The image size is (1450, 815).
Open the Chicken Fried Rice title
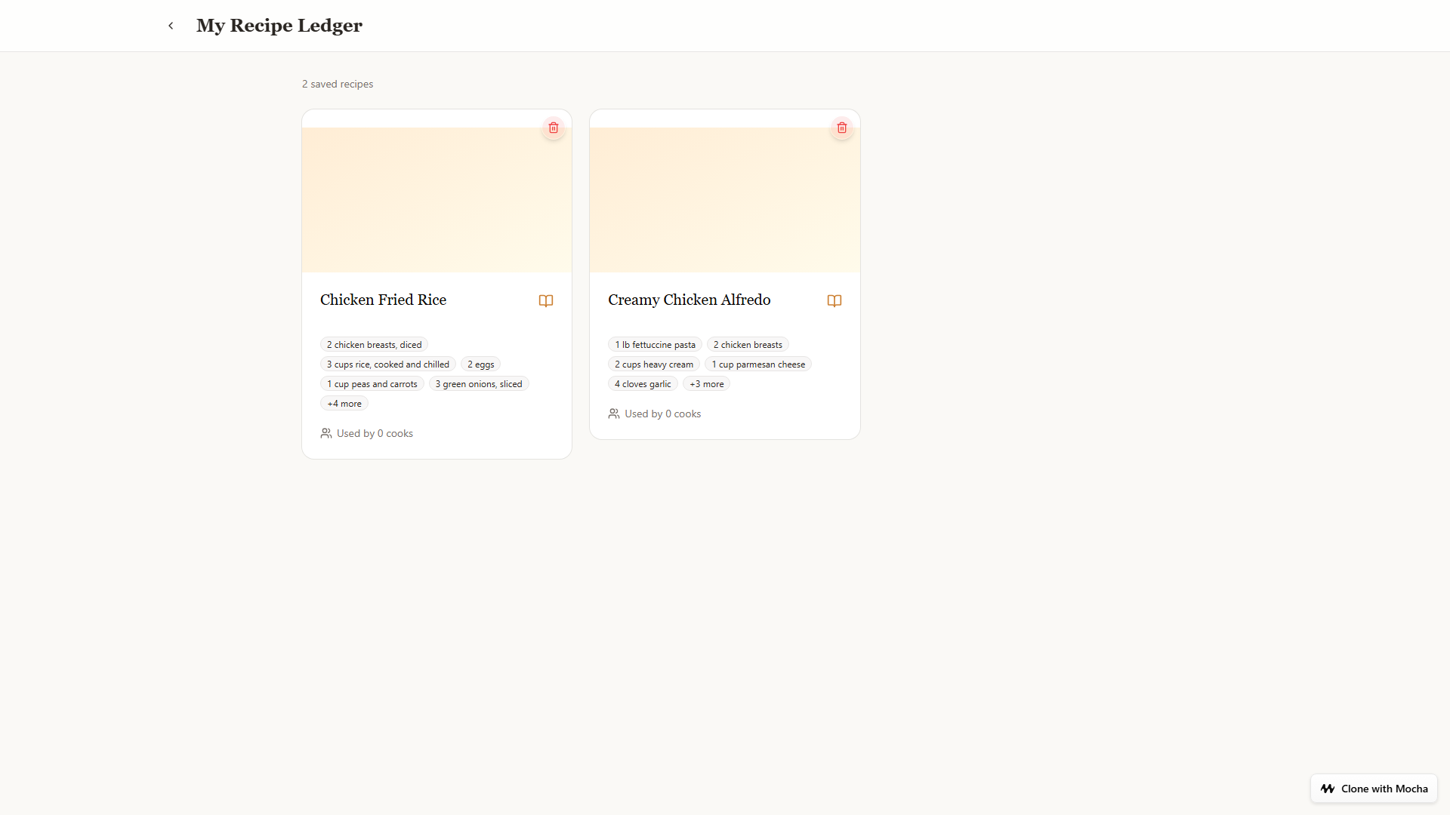pos(383,300)
